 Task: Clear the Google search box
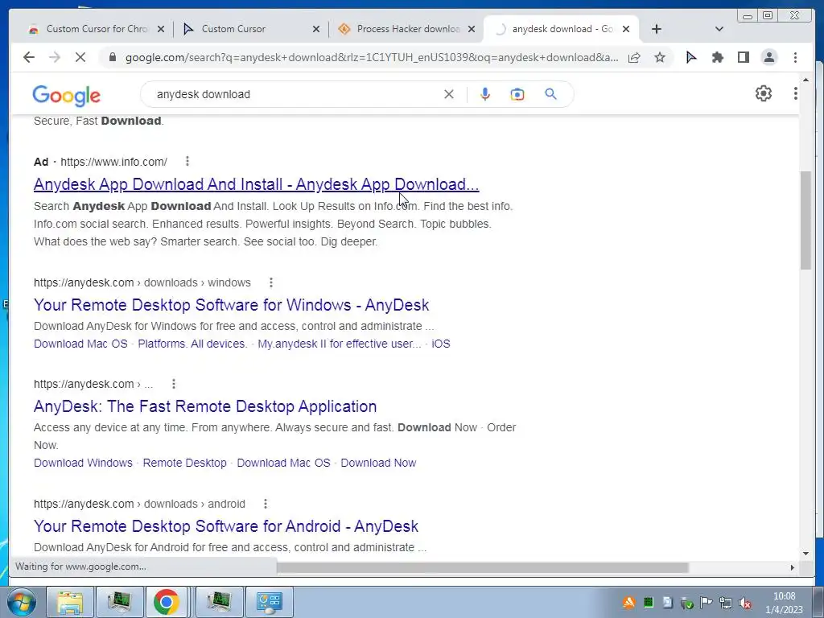pos(449,94)
